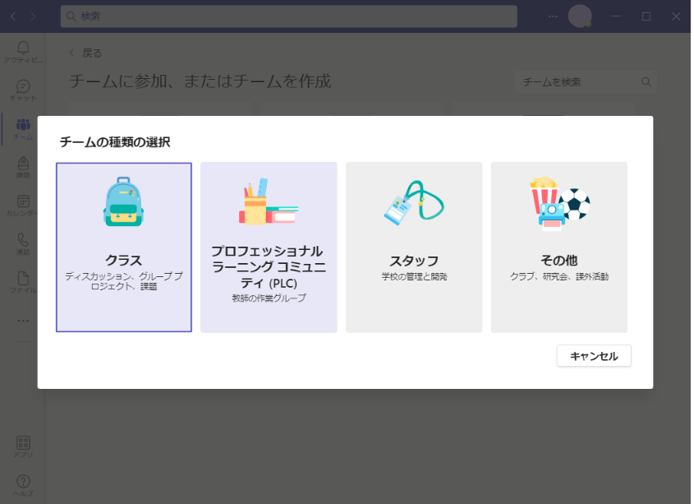Click the キャンセル button
The image size is (694, 504).
pyautogui.click(x=594, y=356)
